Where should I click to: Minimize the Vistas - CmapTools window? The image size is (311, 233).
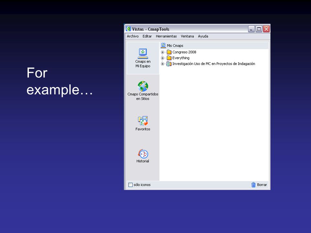251,29
